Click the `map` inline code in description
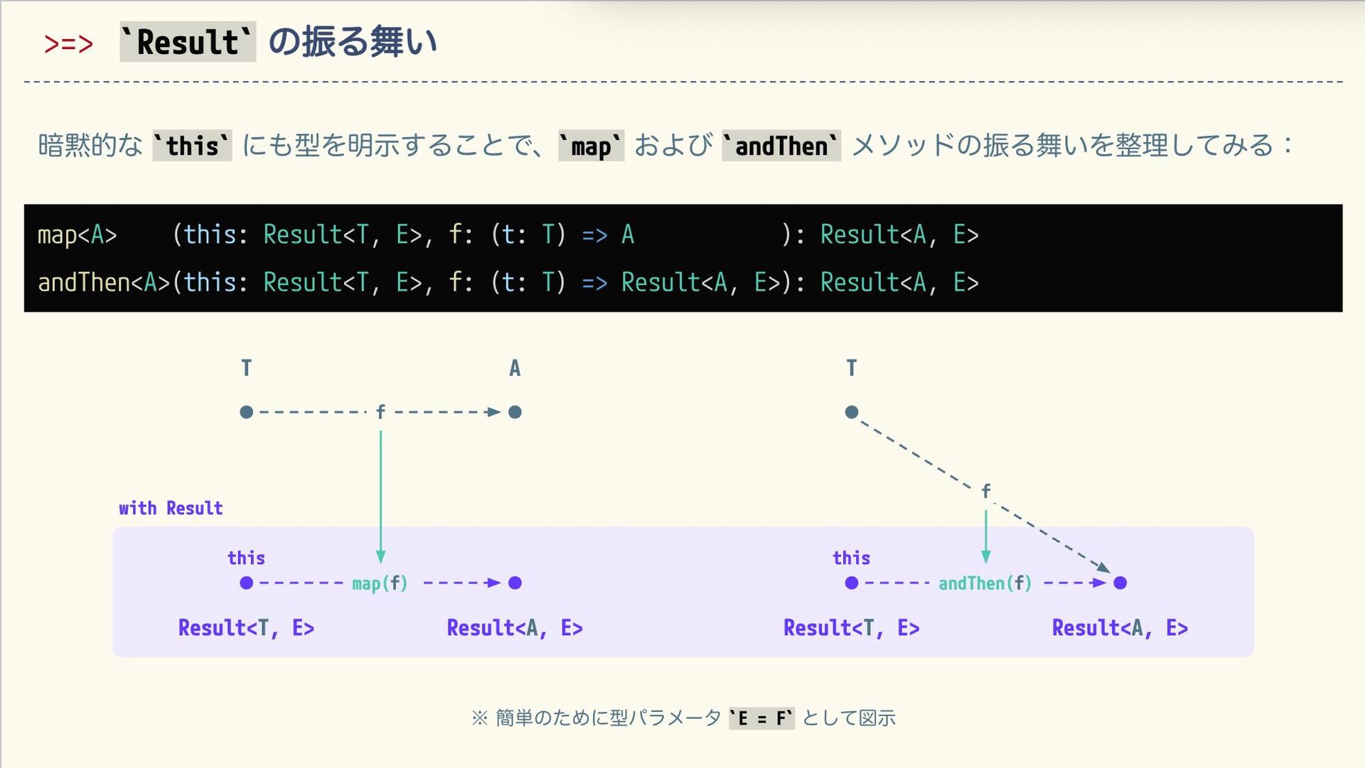This screenshot has height=768, width=1365. (x=591, y=146)
